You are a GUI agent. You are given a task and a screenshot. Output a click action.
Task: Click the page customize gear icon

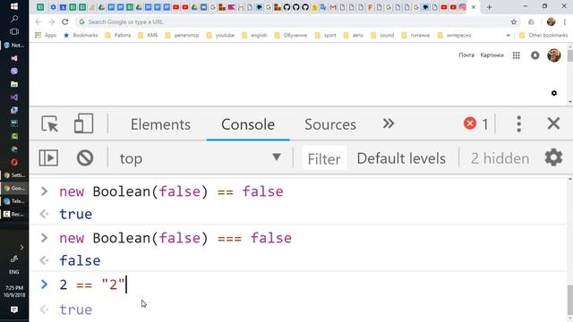(x=554, y=93)
